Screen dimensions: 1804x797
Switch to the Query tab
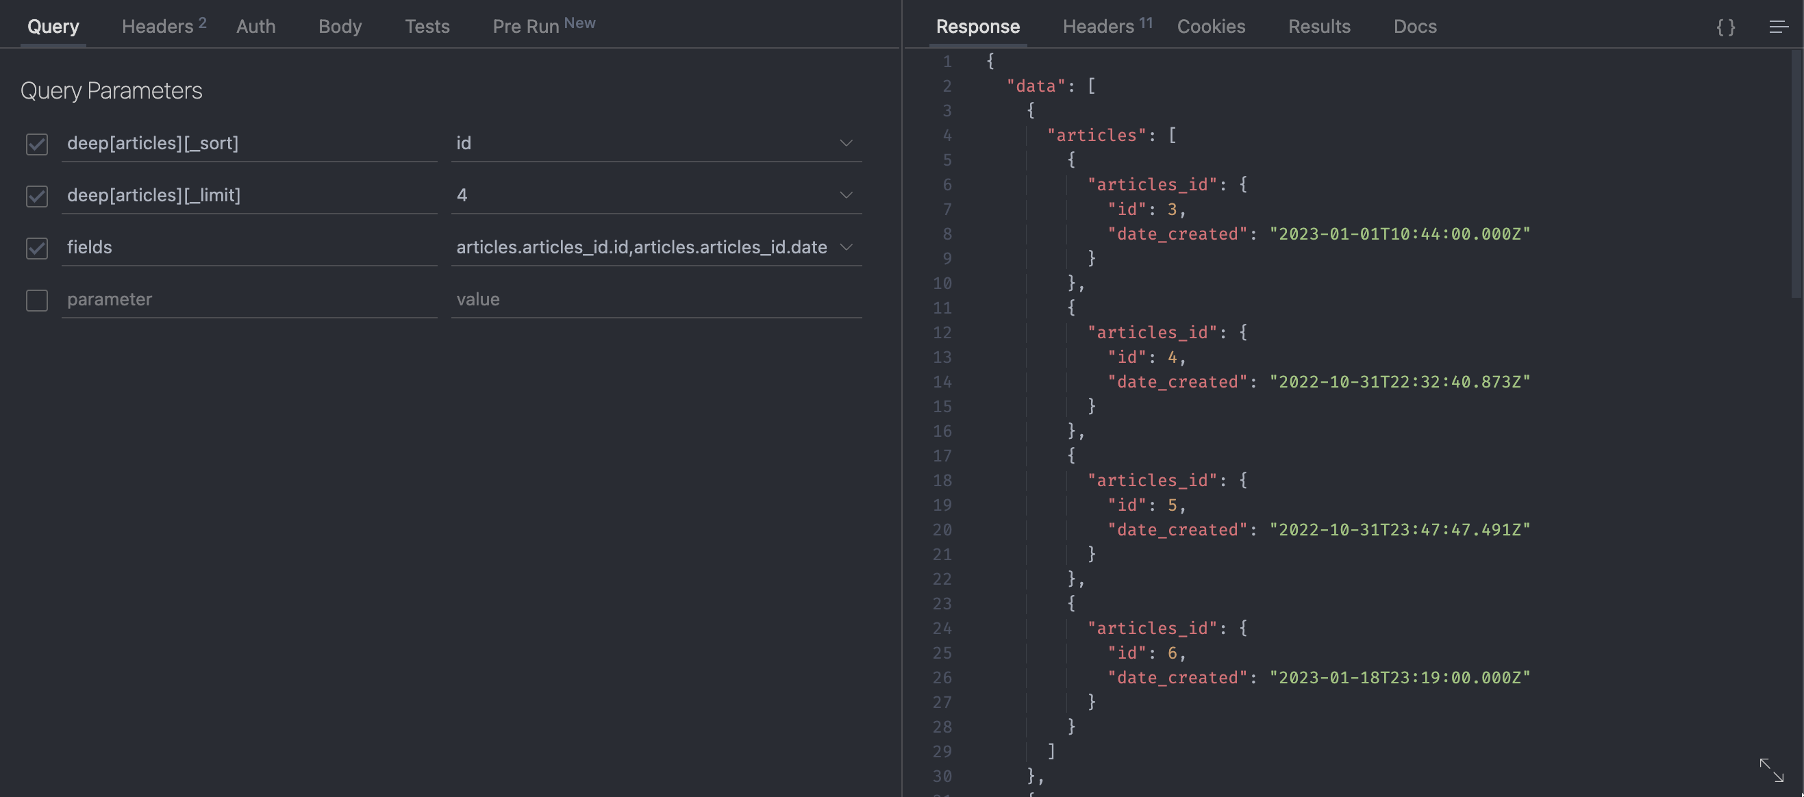53,27
